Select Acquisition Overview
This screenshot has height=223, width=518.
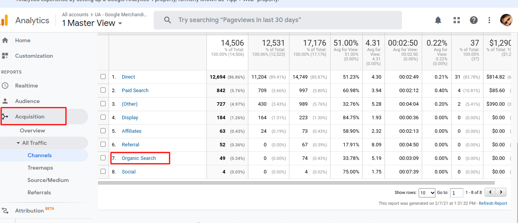(x=33, y=130)
